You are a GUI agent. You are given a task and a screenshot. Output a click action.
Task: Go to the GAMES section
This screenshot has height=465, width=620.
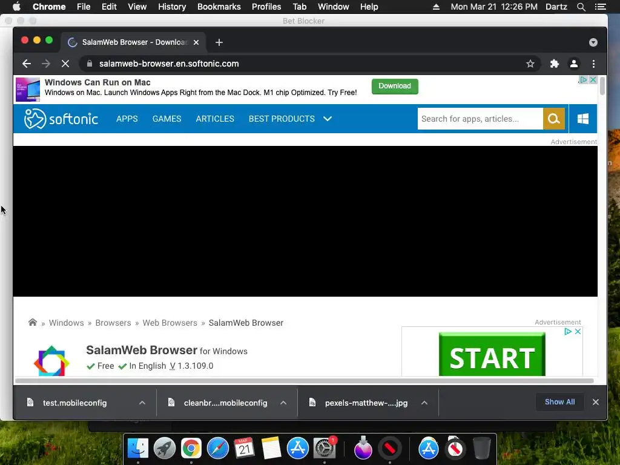coord(167,119)
